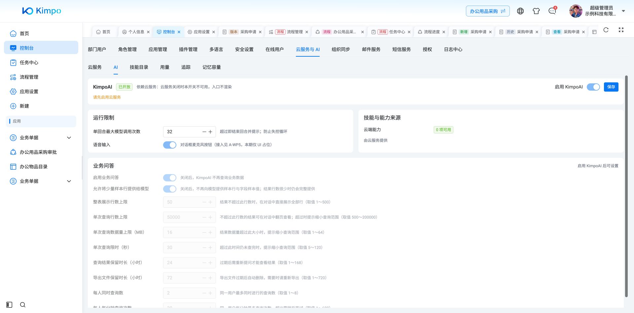Click the user avatar picture in the header

point(576,11)
